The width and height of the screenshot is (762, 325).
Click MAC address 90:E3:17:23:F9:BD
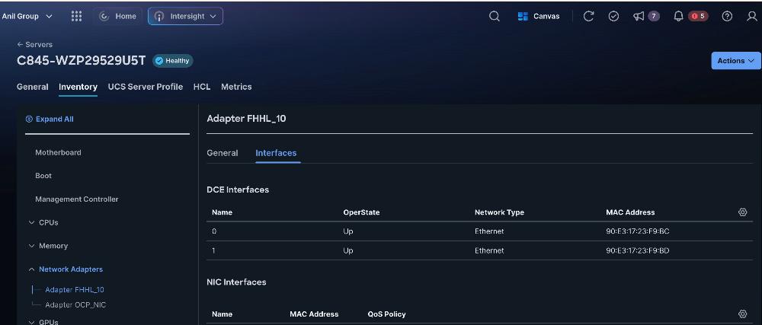tap(638, 250)
